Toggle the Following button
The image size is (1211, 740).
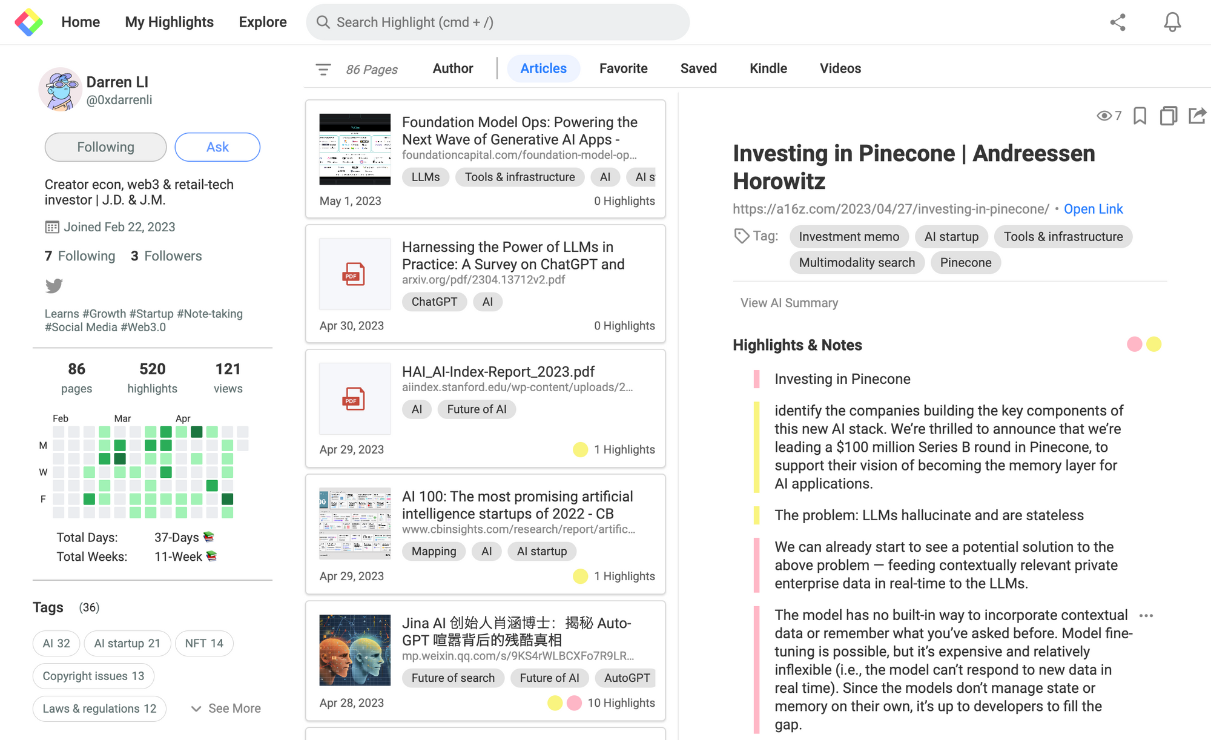(x=105, y=147)
